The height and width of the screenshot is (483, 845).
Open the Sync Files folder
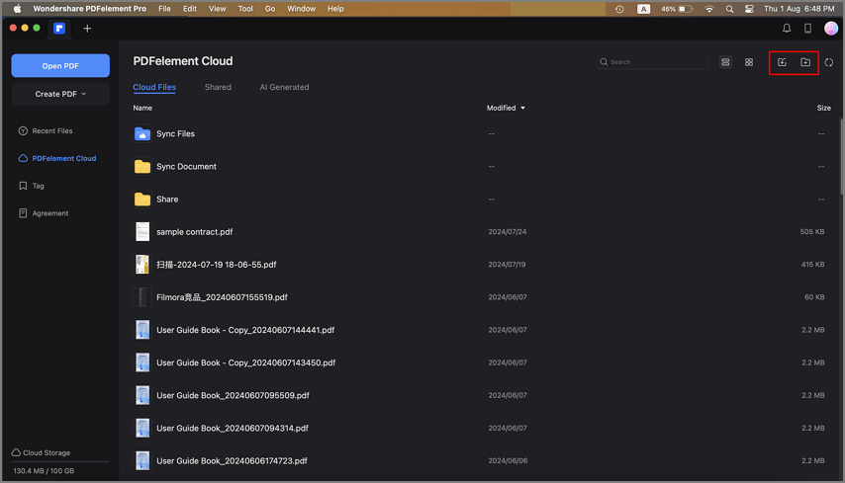pyautogui.click(x=175, y=133)
